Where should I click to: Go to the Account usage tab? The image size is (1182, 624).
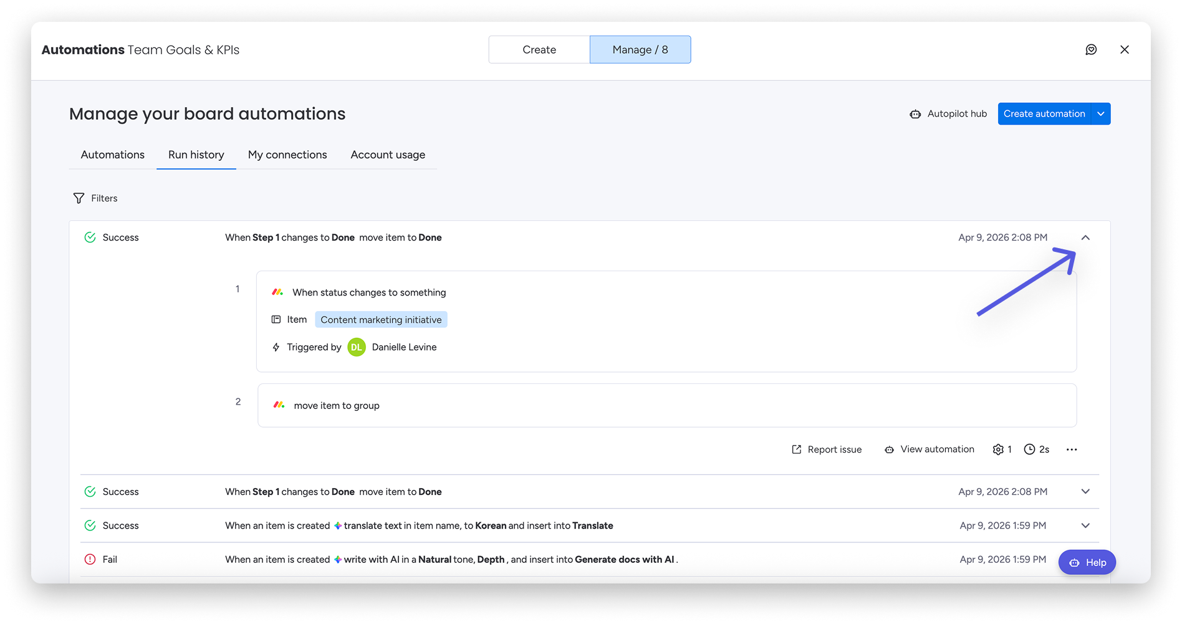tap(388, 155)
